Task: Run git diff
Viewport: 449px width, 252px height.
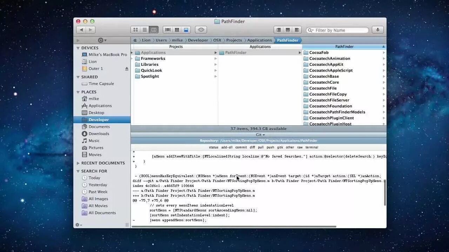Action: (x=252, y=147)
